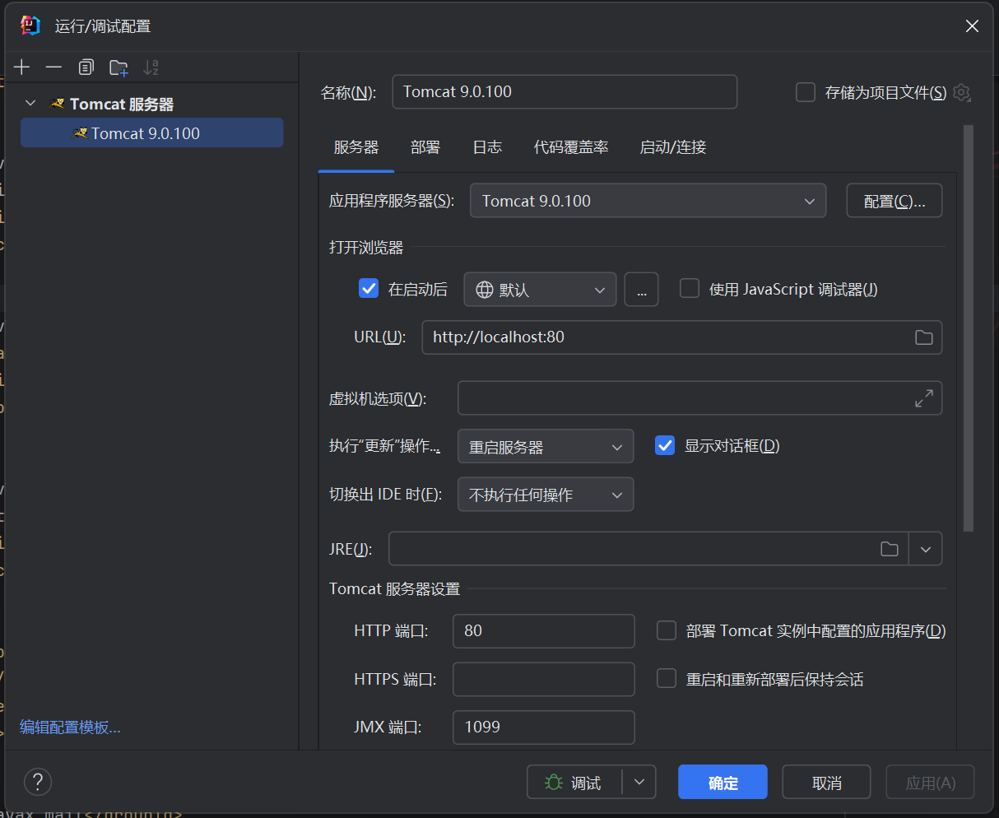Create a new configuration folder
Viewport: 999px width, 818px height.
(119, 67)
